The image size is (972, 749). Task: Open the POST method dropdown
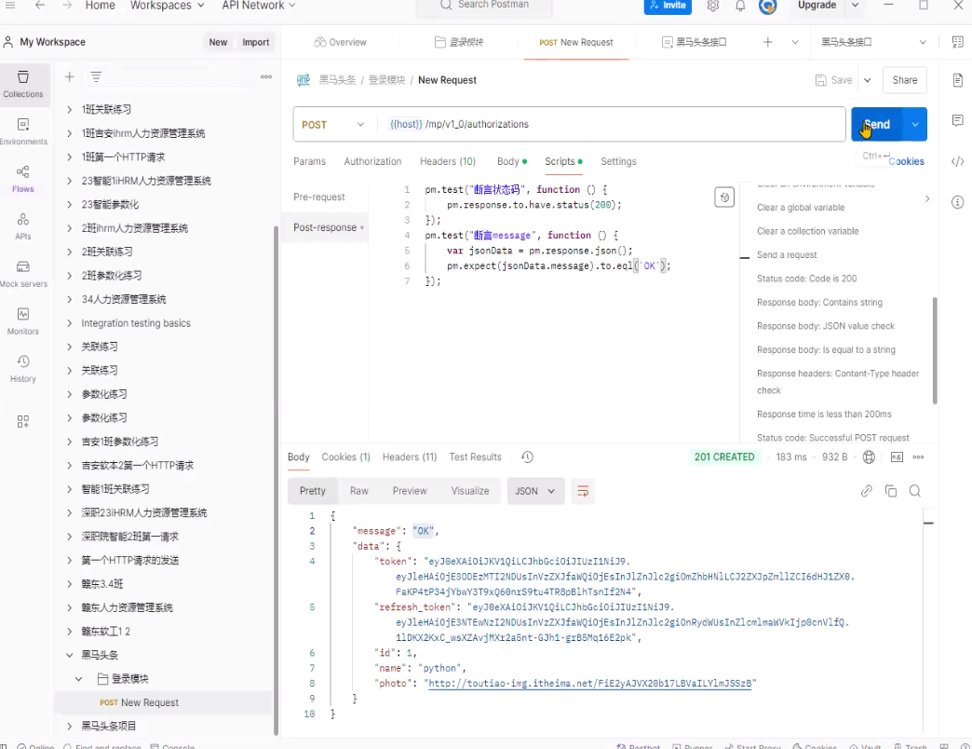click(333, 125)
